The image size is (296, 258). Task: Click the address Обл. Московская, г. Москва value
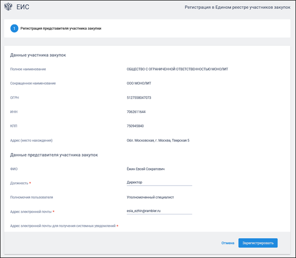pyautogui.click(x=158, y=141)
